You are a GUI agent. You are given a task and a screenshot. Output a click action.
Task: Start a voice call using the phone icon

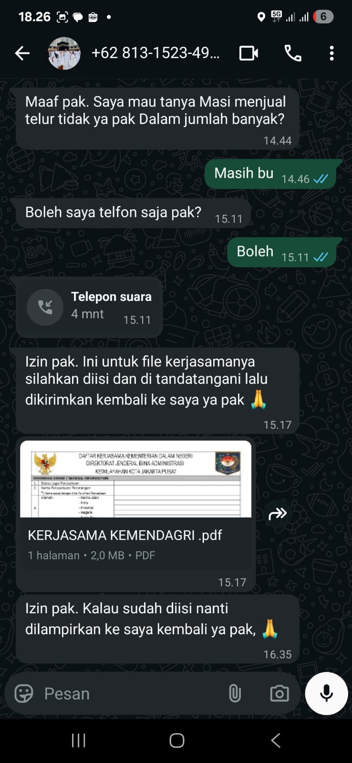click(x=293, y=53)
